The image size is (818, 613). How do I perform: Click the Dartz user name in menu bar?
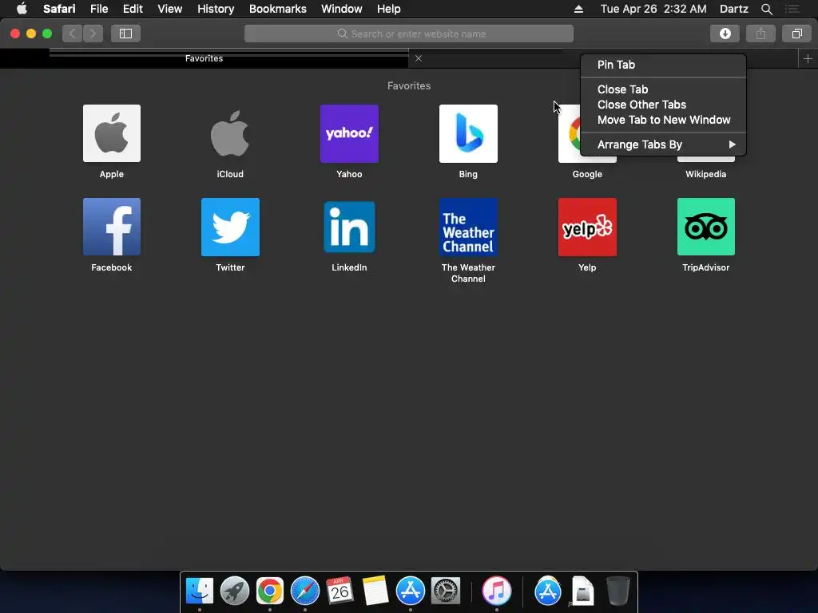point(733,9)
